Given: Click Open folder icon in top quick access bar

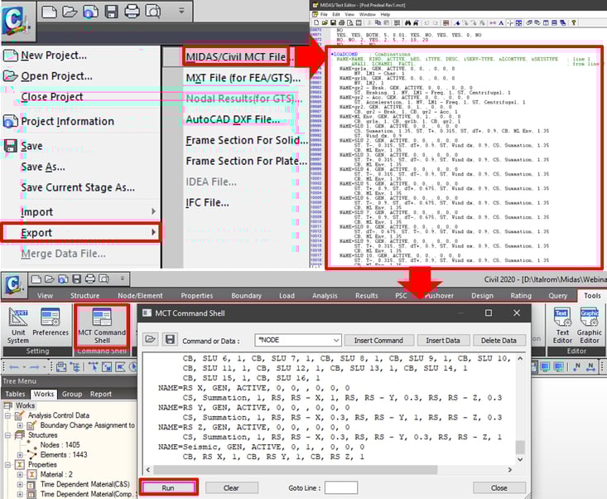Looking at the screenshot, I should [70, 12].
